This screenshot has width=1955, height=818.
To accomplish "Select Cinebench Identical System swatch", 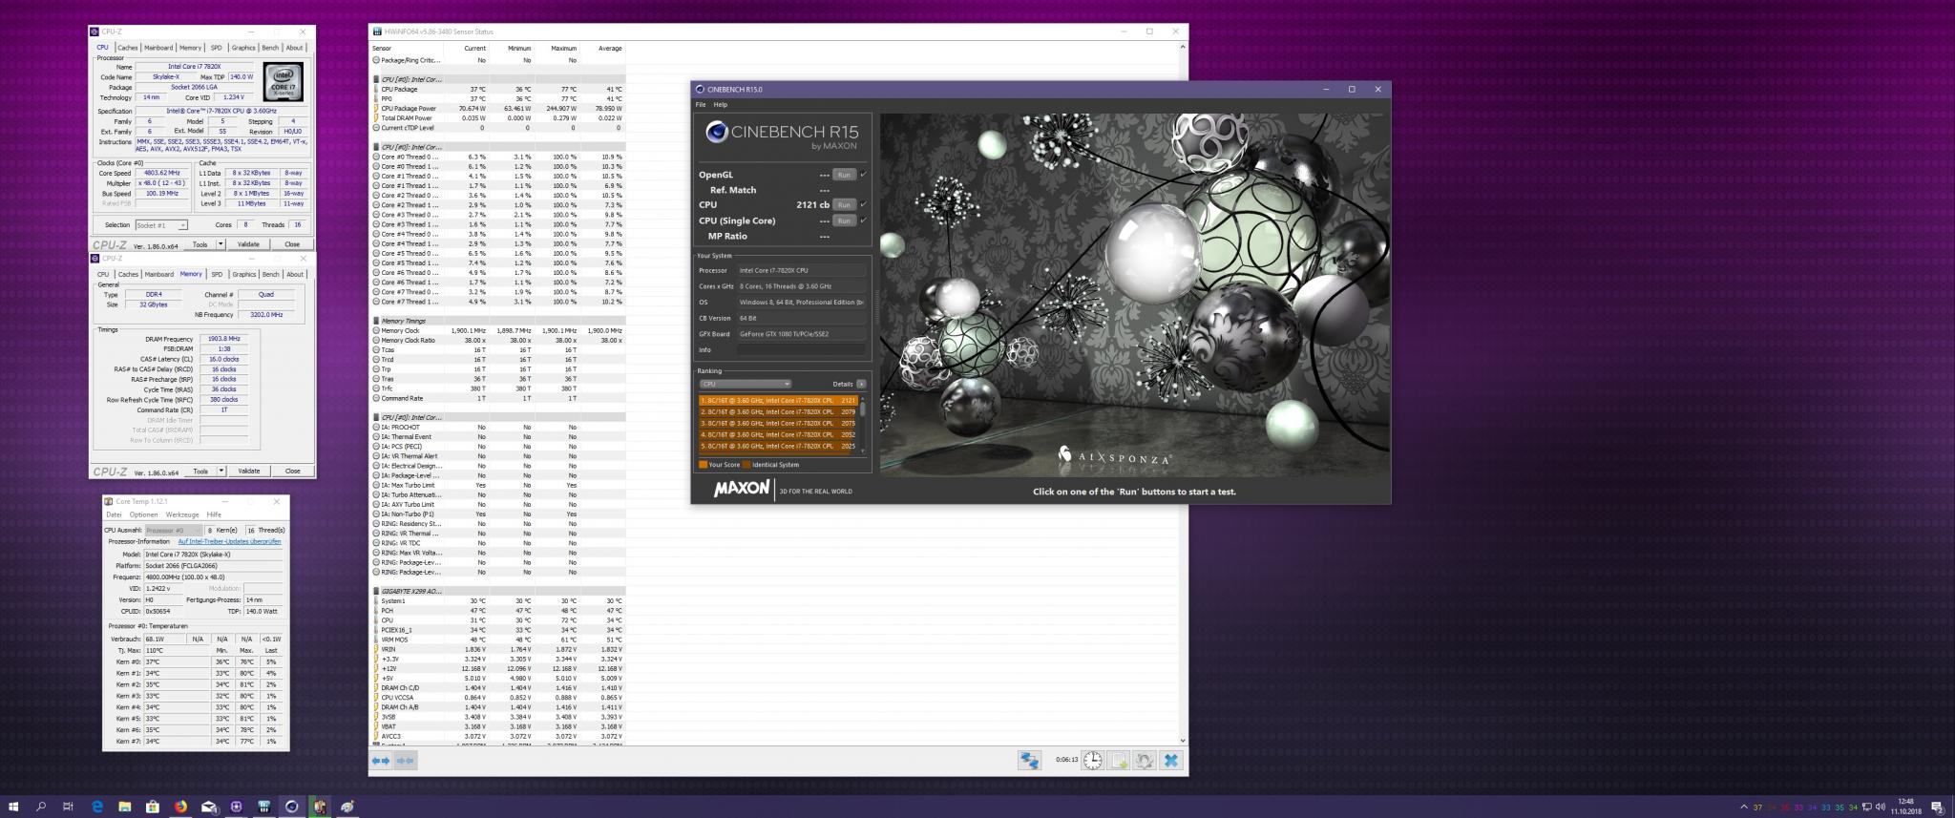I will (x=747, y=465).
